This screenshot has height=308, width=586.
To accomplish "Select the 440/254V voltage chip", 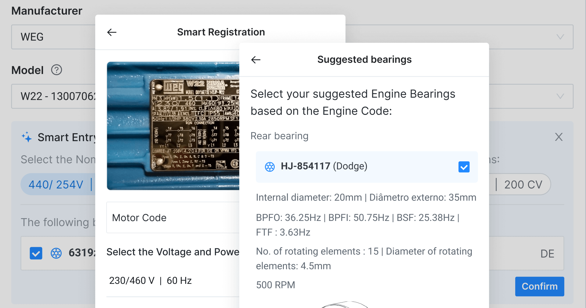I will pos(56,184).
